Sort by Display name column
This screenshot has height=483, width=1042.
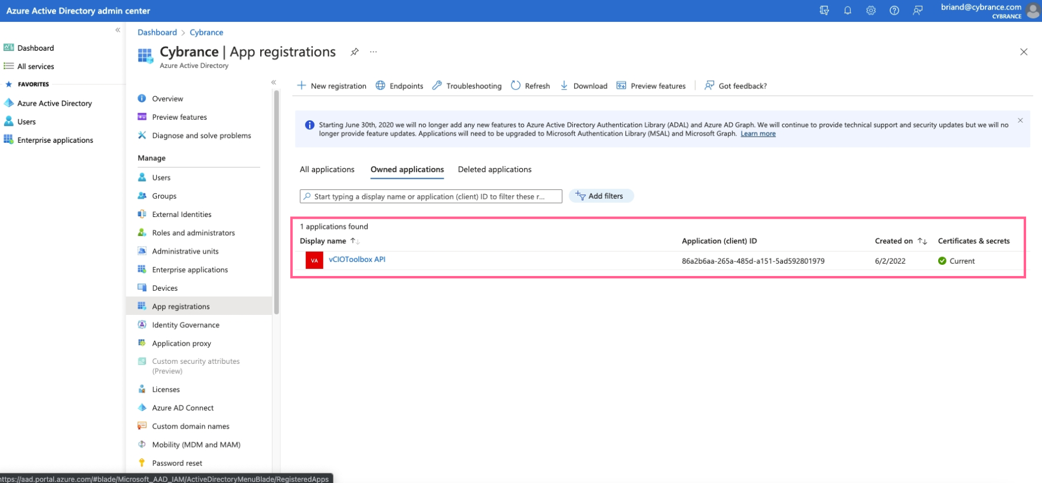(x=329, y=241)
